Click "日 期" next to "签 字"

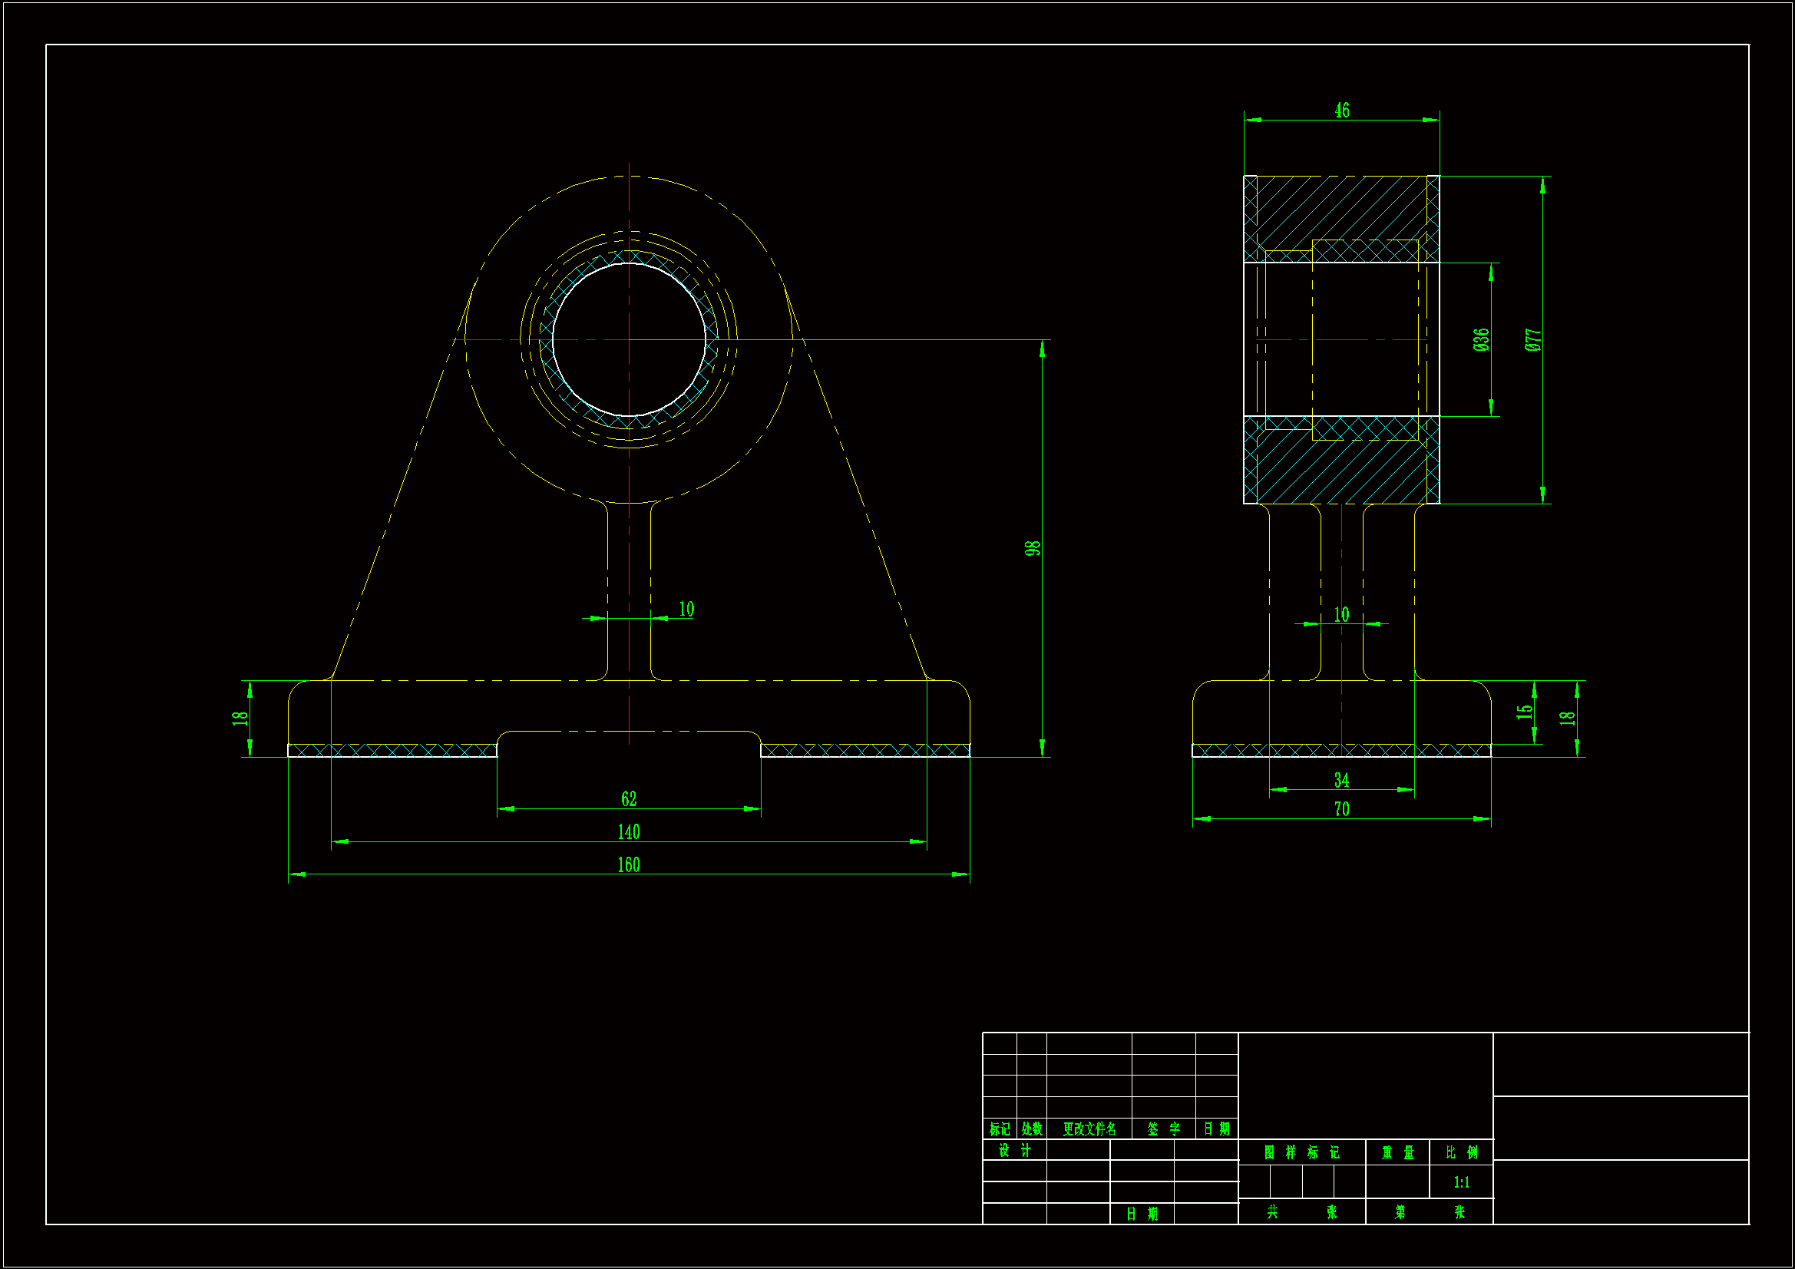coord(1216,1129)
